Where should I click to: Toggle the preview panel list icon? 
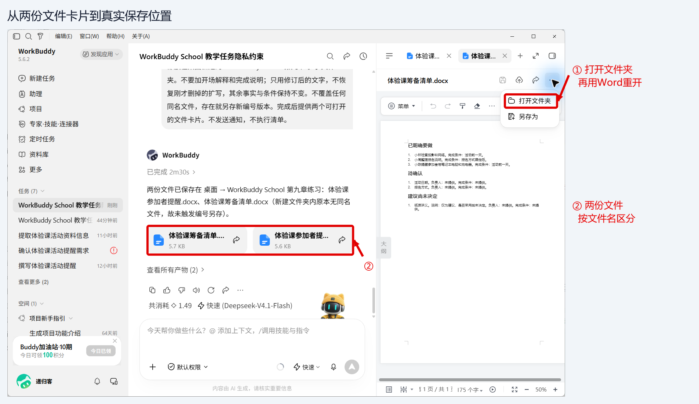click(x=389, y=56)
